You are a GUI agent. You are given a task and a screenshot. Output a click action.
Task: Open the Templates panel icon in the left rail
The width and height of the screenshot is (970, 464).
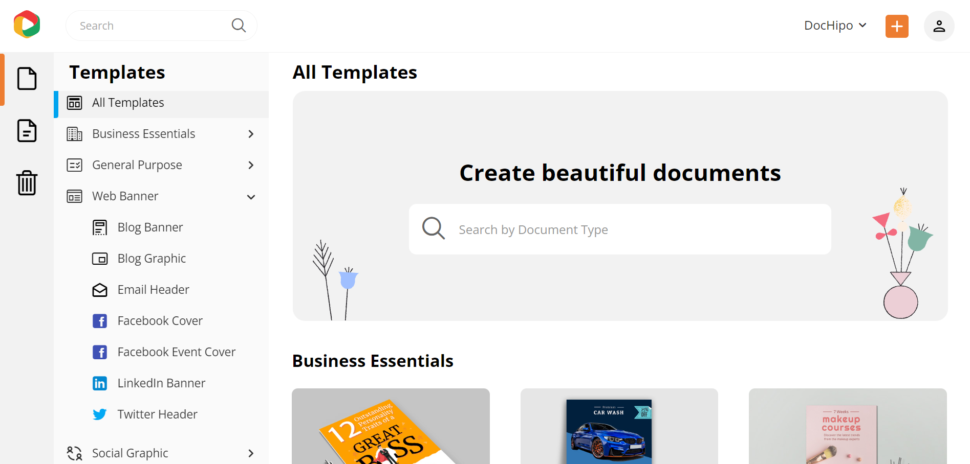[x=27, y=79]
